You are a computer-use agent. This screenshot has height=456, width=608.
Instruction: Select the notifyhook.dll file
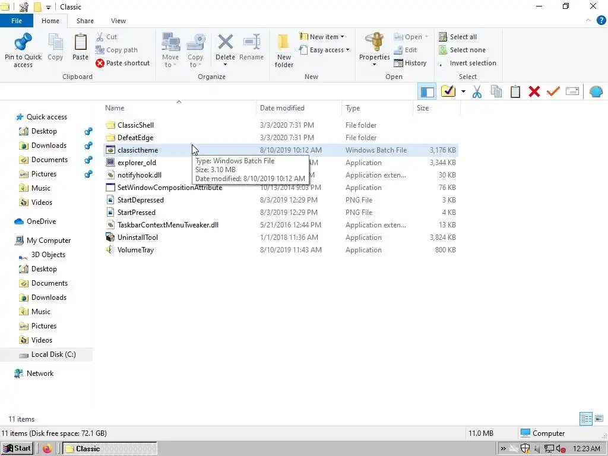point(139,175)
